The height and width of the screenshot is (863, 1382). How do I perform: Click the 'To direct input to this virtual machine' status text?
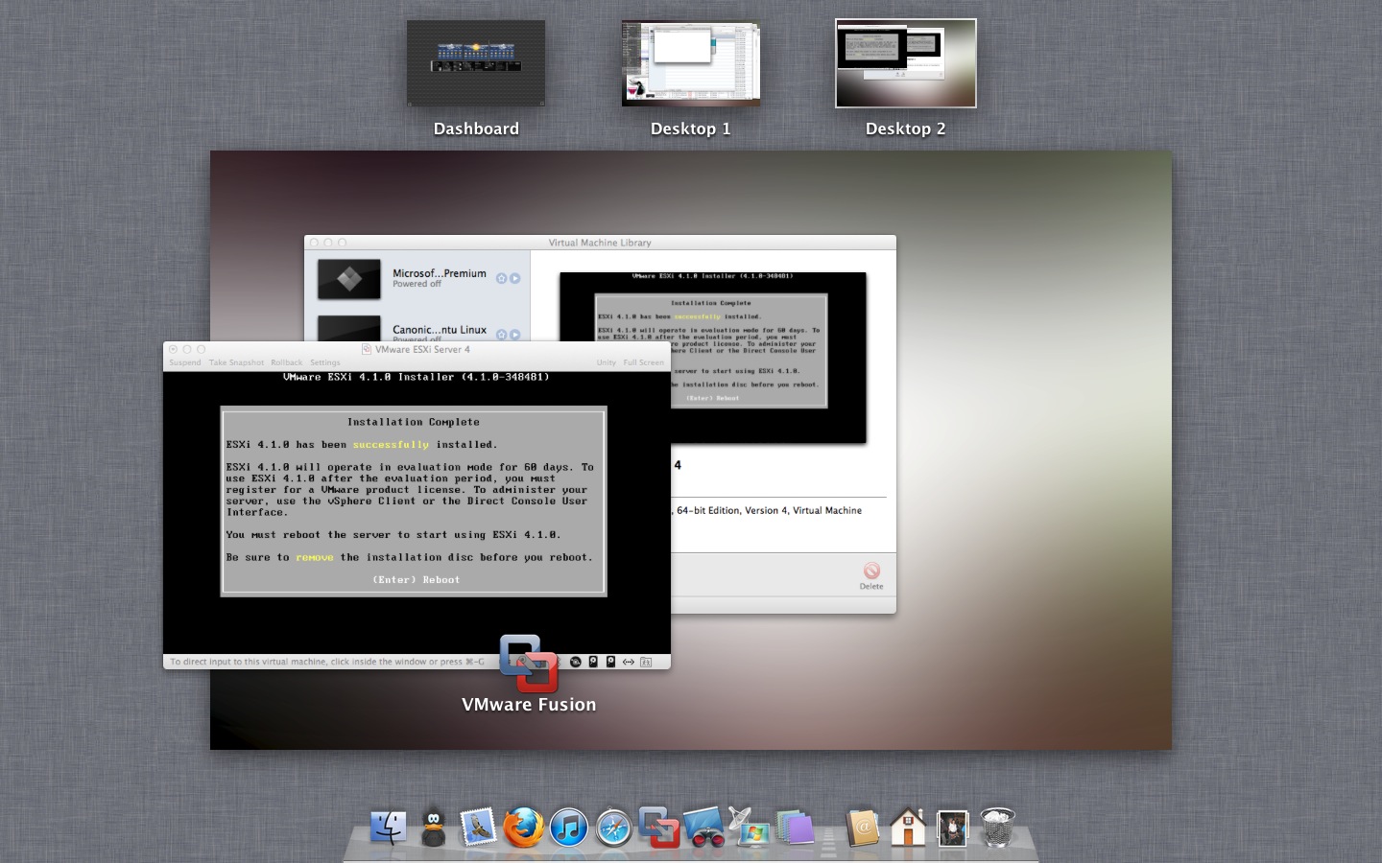click(x=327, y=662)
